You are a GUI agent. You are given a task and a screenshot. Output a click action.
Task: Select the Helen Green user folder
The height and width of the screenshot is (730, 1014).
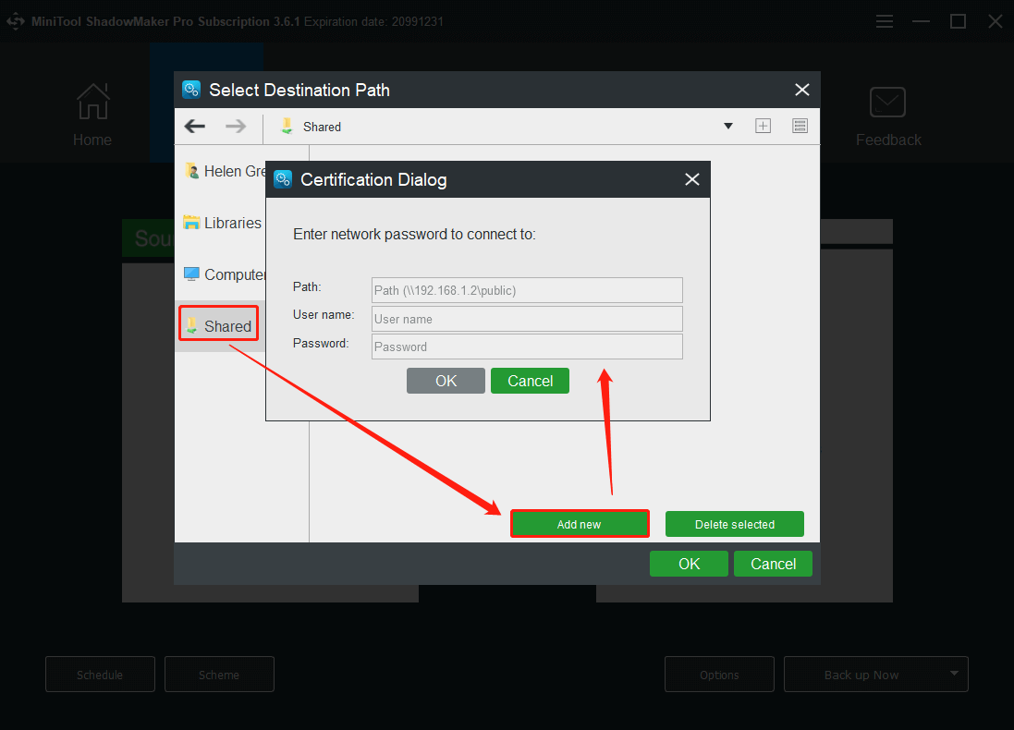point(225,171)
